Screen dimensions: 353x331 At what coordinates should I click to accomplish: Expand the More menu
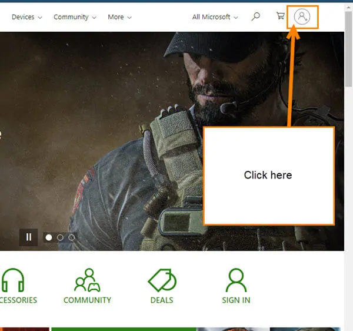pyautogui.click(x=119, y=17)
